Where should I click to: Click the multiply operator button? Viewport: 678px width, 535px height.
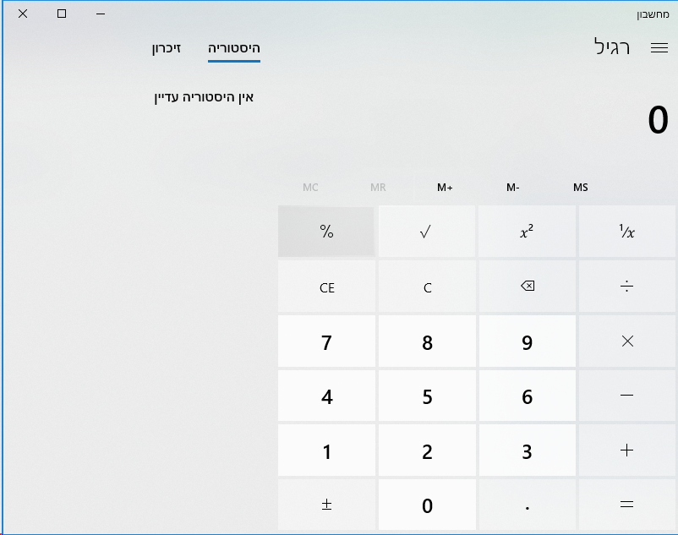(627, 341)
